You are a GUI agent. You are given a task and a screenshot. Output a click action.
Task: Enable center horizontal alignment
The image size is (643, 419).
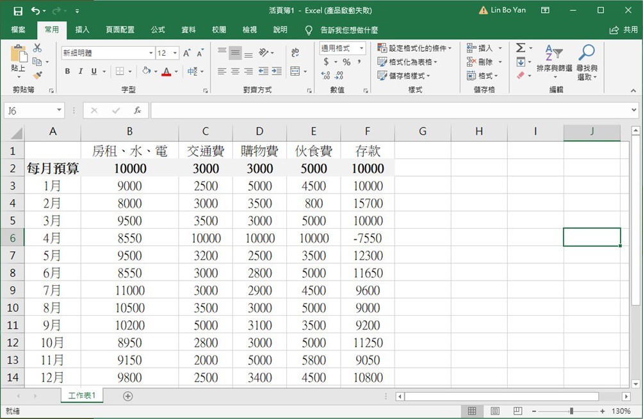pyautogui.click(x=235, y=71)
